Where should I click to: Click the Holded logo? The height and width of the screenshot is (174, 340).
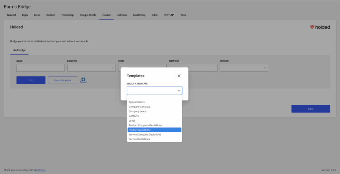click(x=320, y=27)
